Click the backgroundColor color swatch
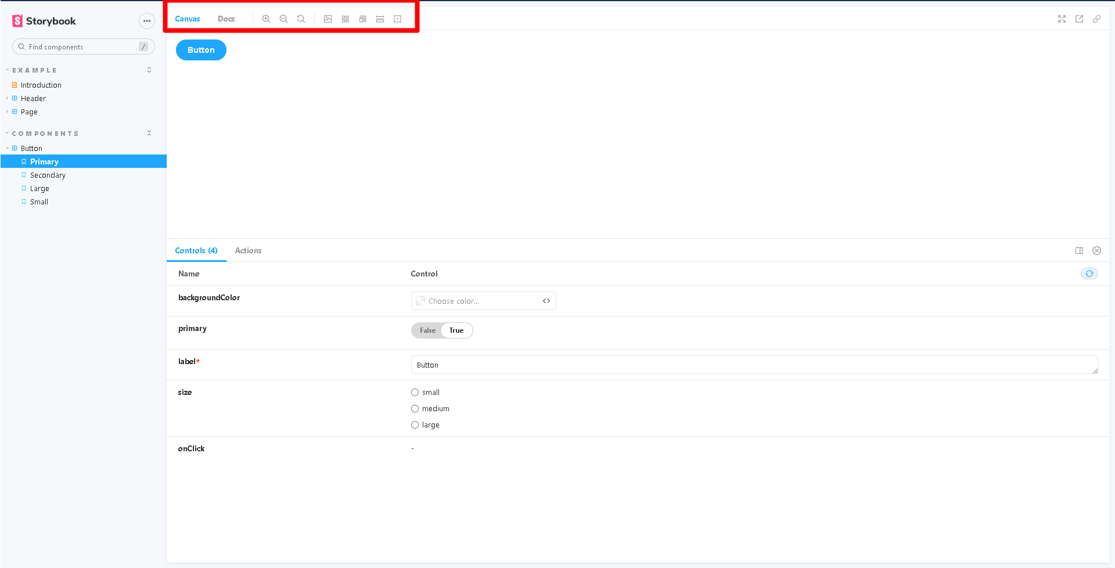1115x568 pixels. click(x=420, y=301)
